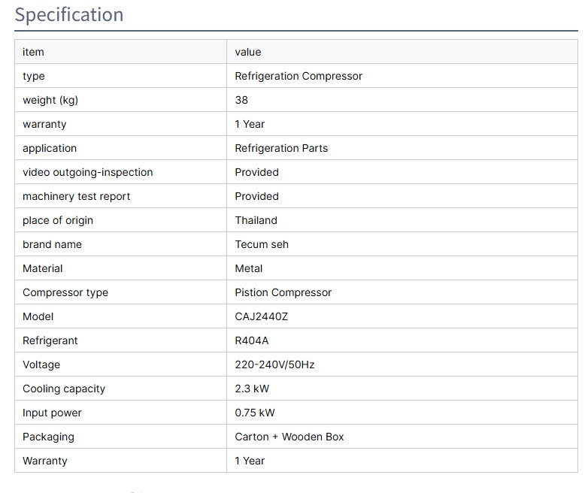Select the weight value 38
The width and height of the screenshot is (588, 493).
(241, 100)
